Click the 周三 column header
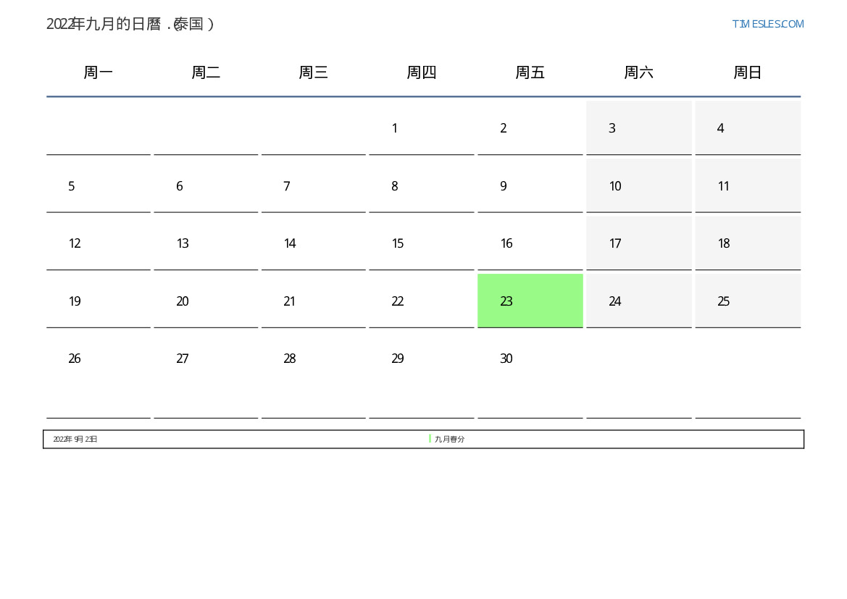 [x=313, y=72]
